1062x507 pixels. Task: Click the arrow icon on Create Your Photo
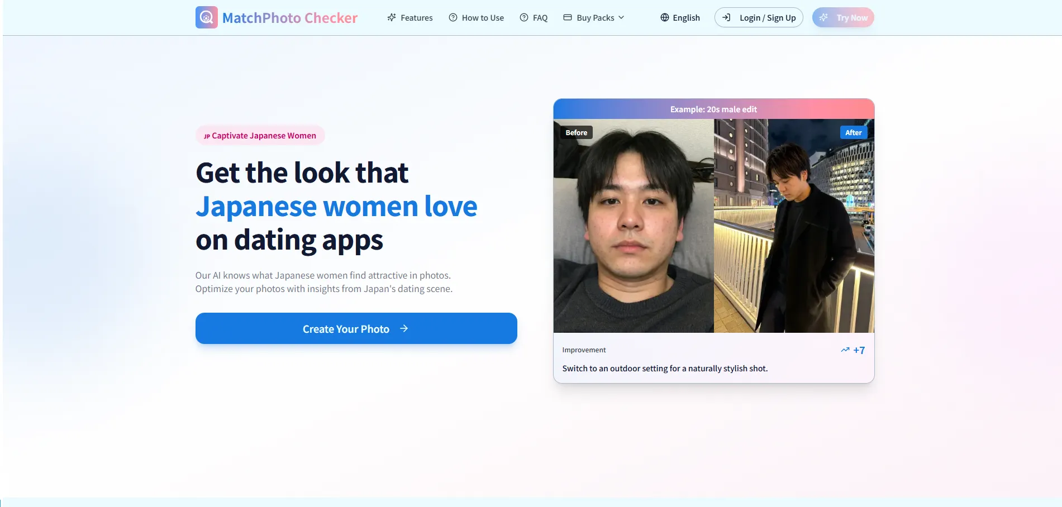404,328
